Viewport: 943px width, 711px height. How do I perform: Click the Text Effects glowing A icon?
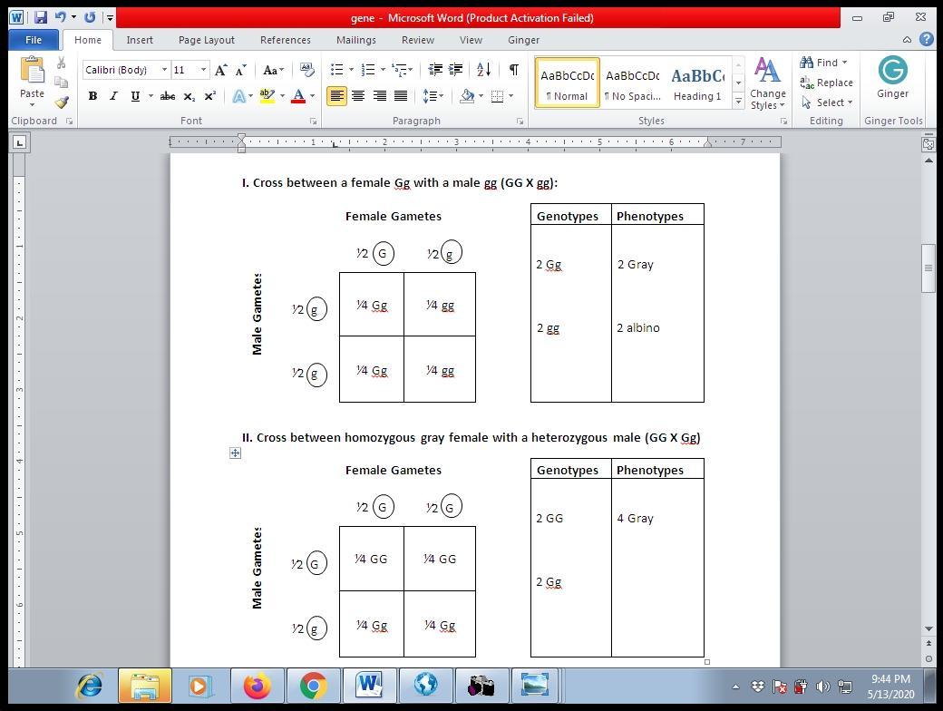click(x=239, y=96)
